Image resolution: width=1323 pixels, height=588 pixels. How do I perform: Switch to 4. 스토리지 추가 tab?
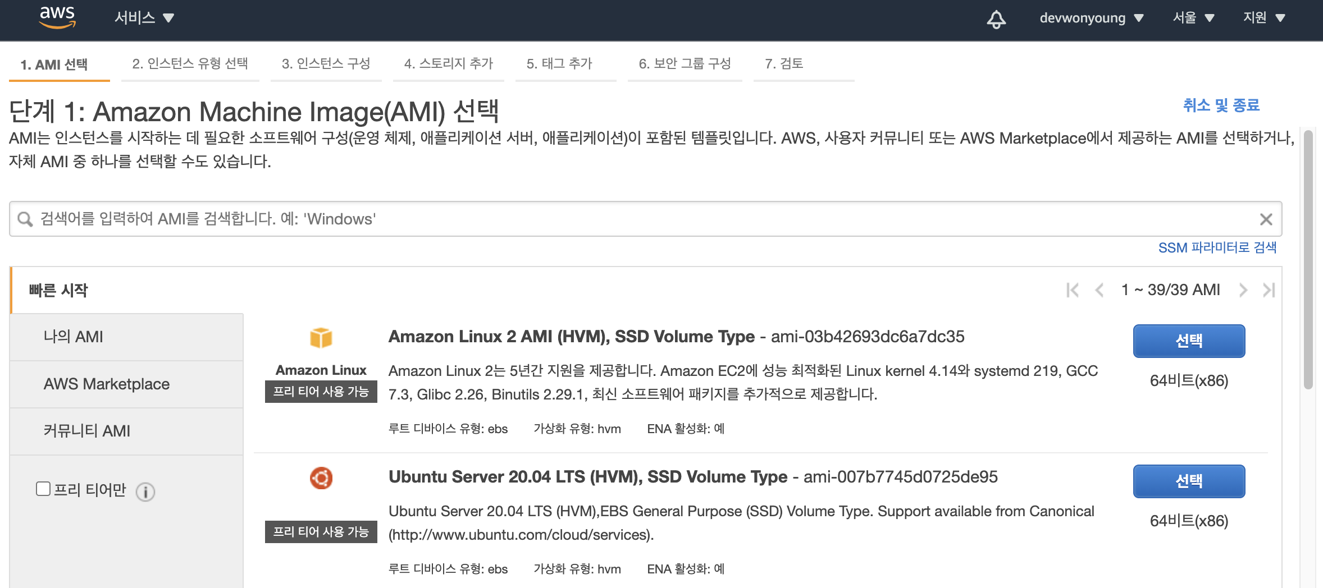coord(448,63)
